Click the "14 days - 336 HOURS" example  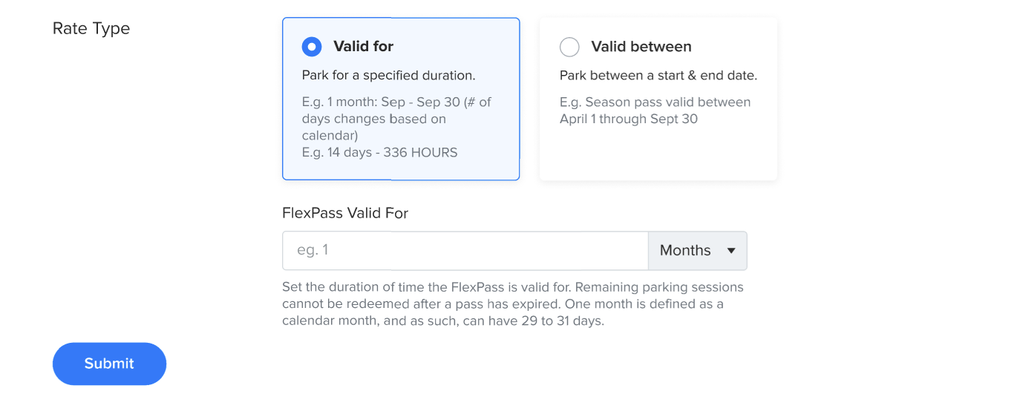(x=379, y=153)
